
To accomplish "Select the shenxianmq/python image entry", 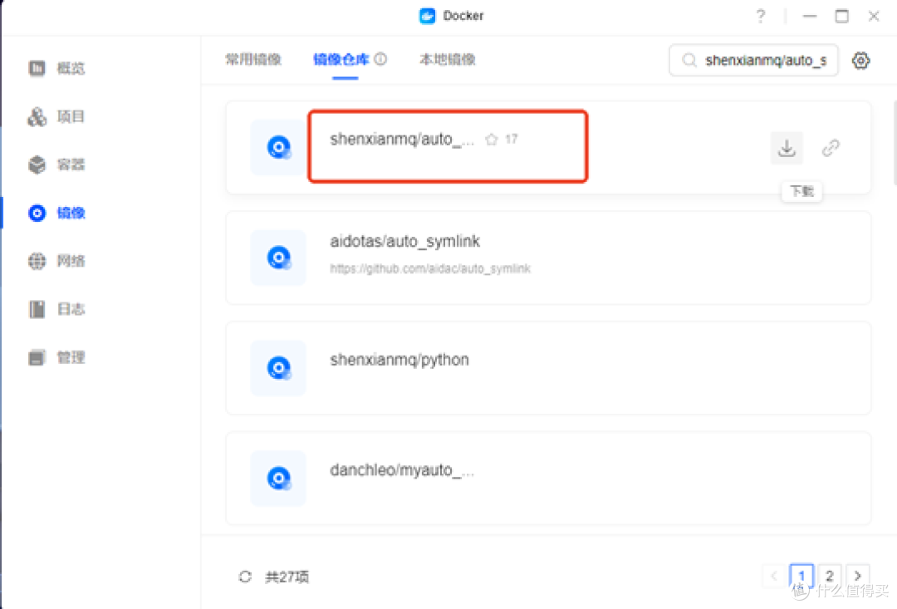I will click(x=399, y=359).
